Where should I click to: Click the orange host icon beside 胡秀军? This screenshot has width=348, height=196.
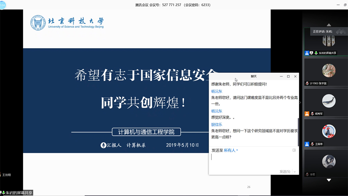pyautogui.click(x=307, y=114)
